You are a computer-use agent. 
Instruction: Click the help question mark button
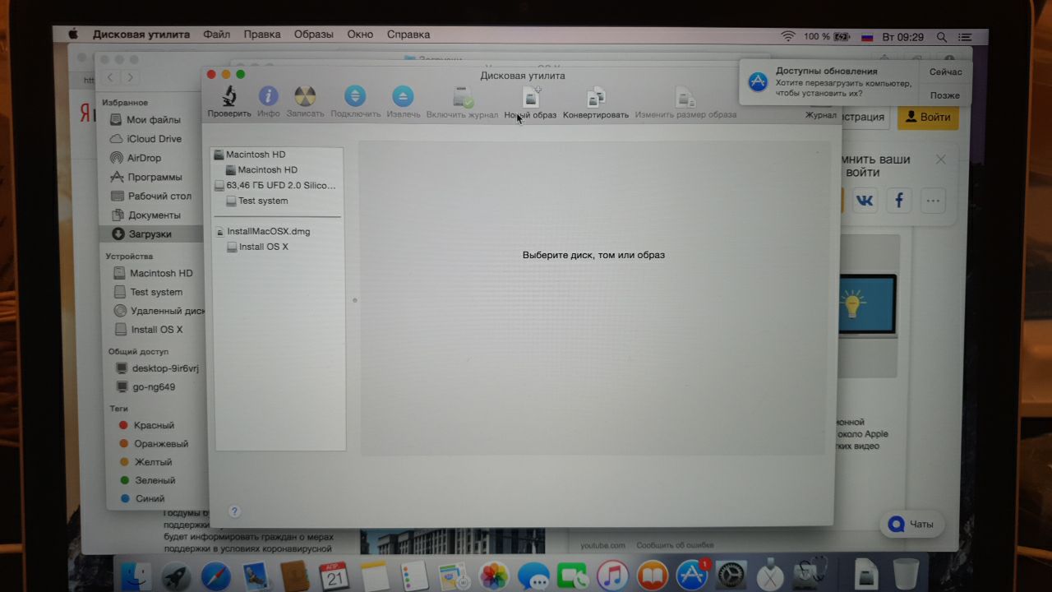point(234,511)
